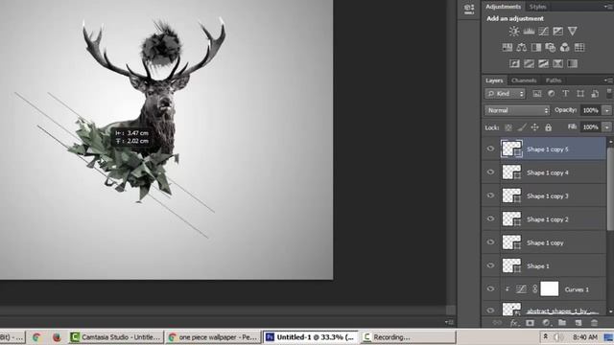
Task: Hide the Curves 1 layer
Action: tap(490, 288)
